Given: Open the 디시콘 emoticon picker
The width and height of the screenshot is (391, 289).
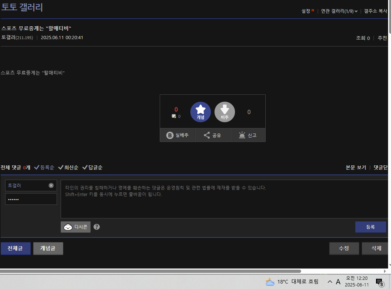Looking at the screenshot, I should point(76,227).
